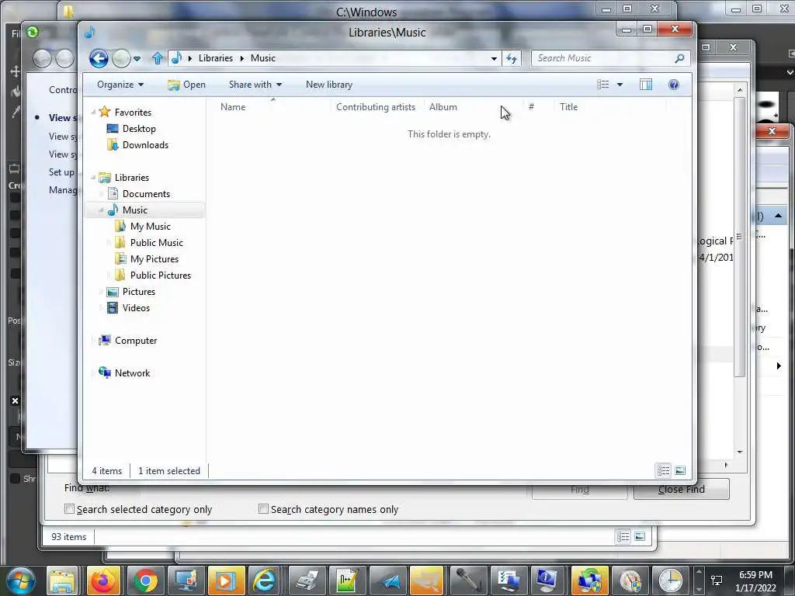Open the Share with menu

tap(255, 85)
